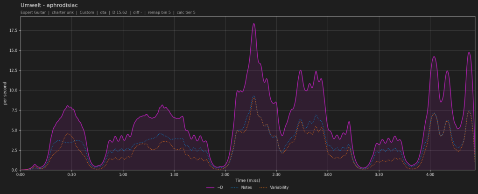Click the '2:00' time tick label
Image resolution: width=478 pixels, height=194 pixels.
[x=225, y=175]
